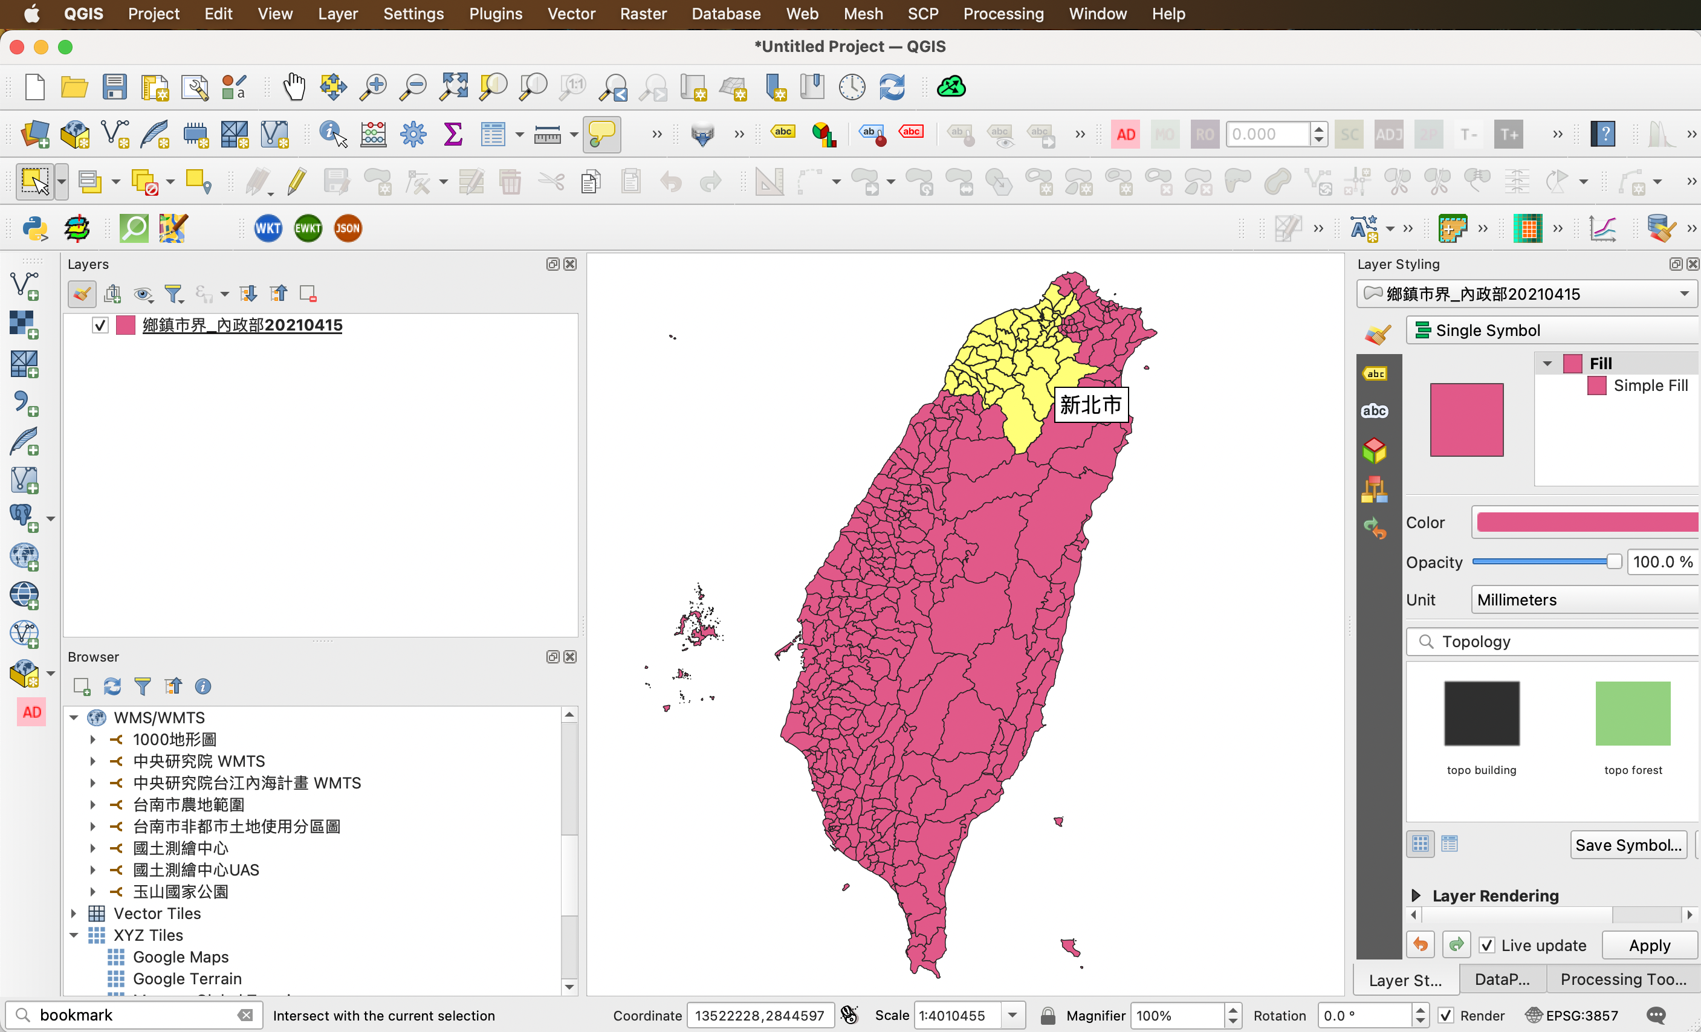Click the Identify Features tool
This screenshot has height=1032, width=1701.
[332, 135]
